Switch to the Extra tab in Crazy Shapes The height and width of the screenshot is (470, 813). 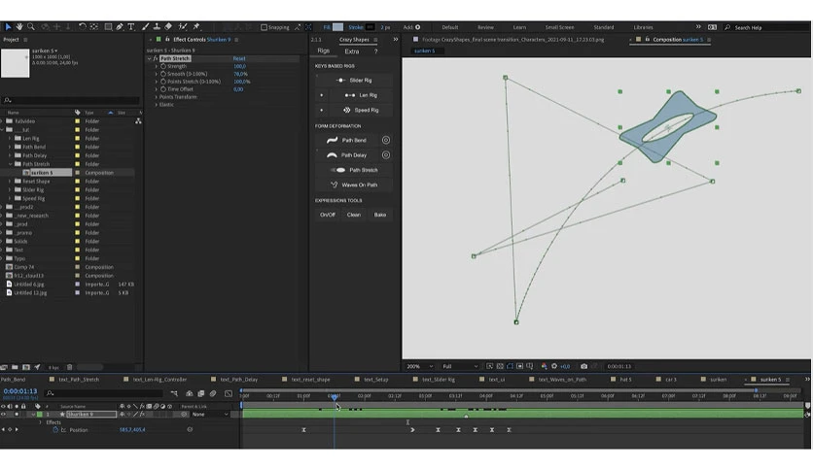351,51
